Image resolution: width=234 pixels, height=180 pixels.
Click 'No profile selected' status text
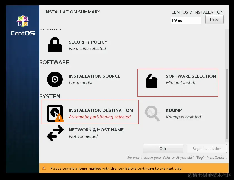[87, 49]
